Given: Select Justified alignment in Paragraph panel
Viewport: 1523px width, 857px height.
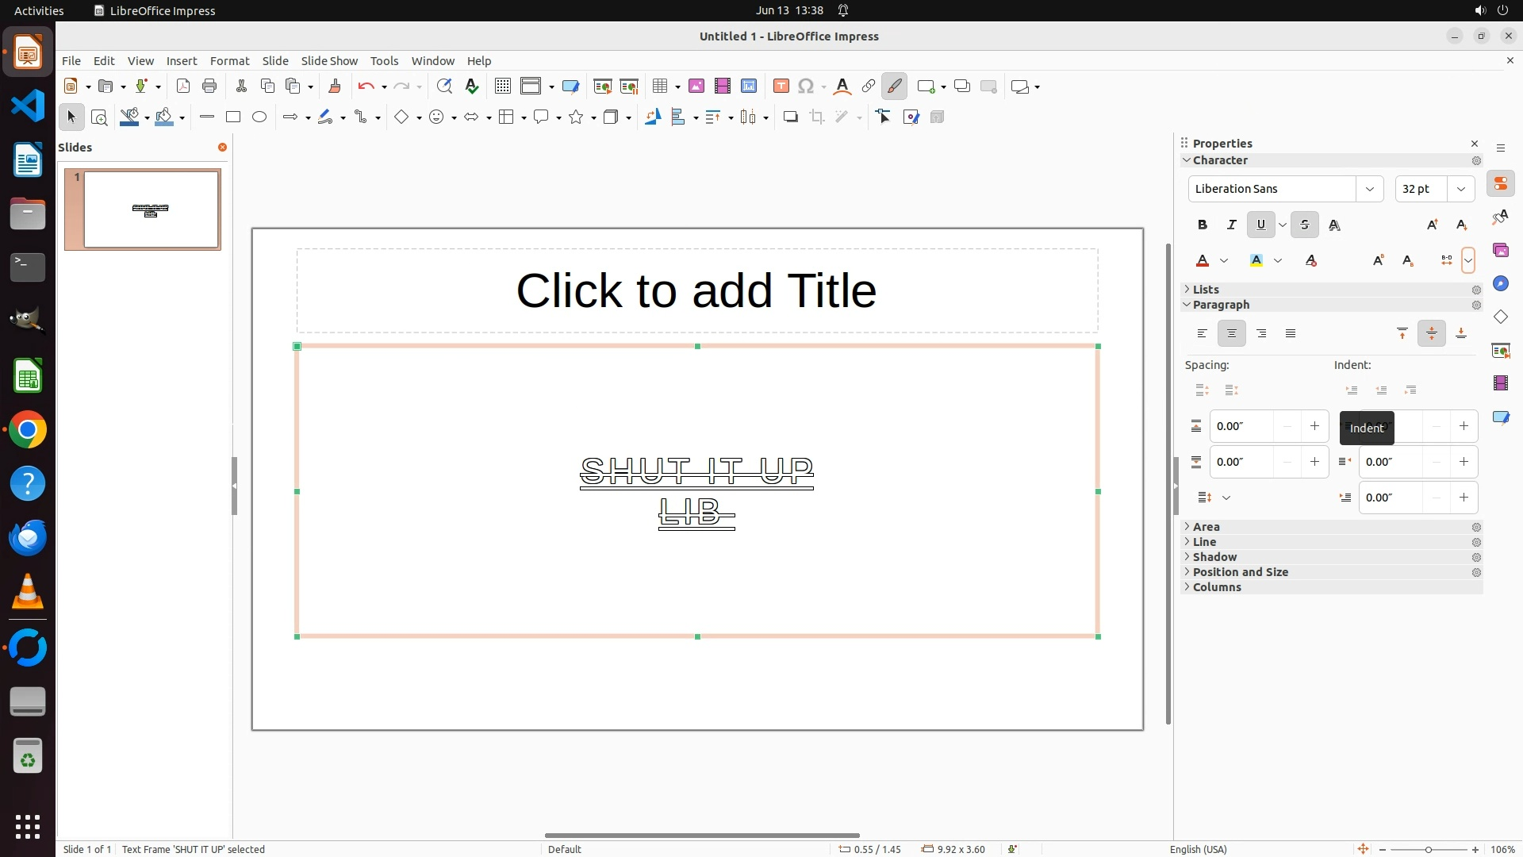Looking at the screenshot, I should (1291, 333).
